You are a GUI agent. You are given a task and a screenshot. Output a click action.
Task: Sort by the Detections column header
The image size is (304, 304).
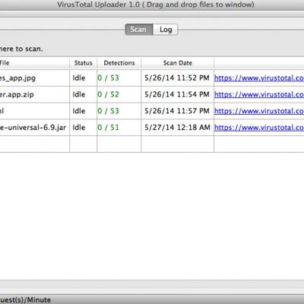[119, 63]
